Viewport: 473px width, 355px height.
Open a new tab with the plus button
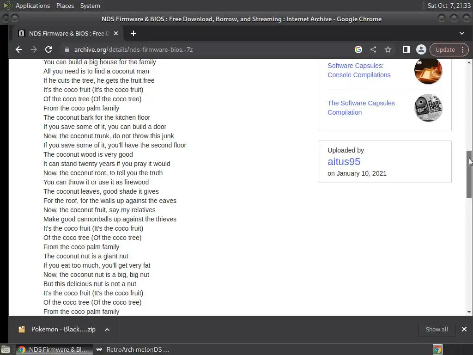click(133, 33)
